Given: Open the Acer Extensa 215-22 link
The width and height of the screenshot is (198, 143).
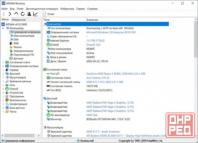Looking at the screenshot, I should [x=98, y=78].
